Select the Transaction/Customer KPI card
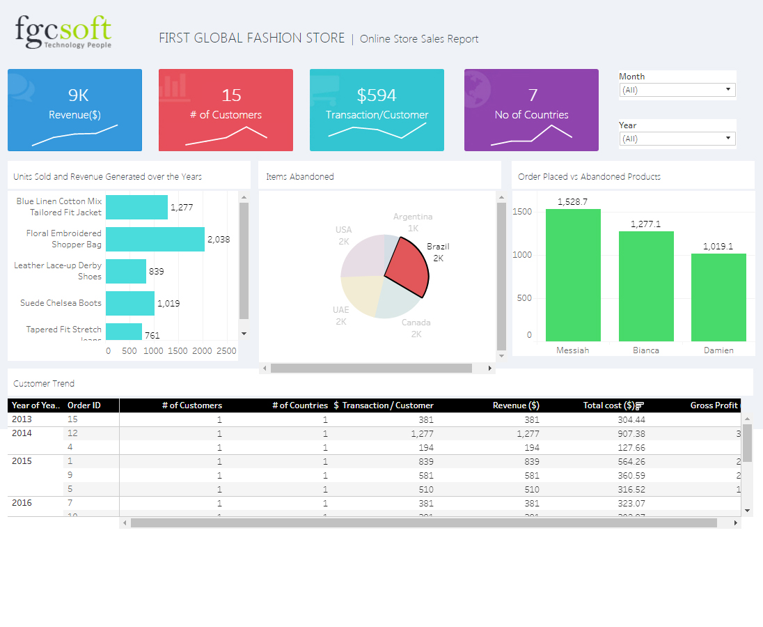The image size is (763, 627). pyautogui.click(x=377, y=110)
